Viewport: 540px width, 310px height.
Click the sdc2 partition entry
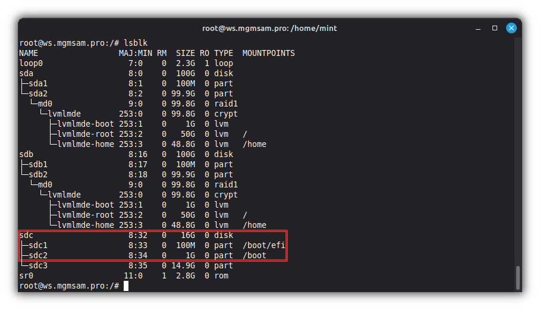pyautogui.click(x=38, y=255)
